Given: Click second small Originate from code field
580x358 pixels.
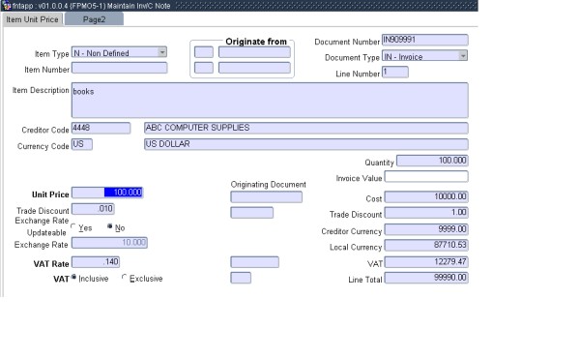Looking at the screenshot, I should (x=204, y=68).
